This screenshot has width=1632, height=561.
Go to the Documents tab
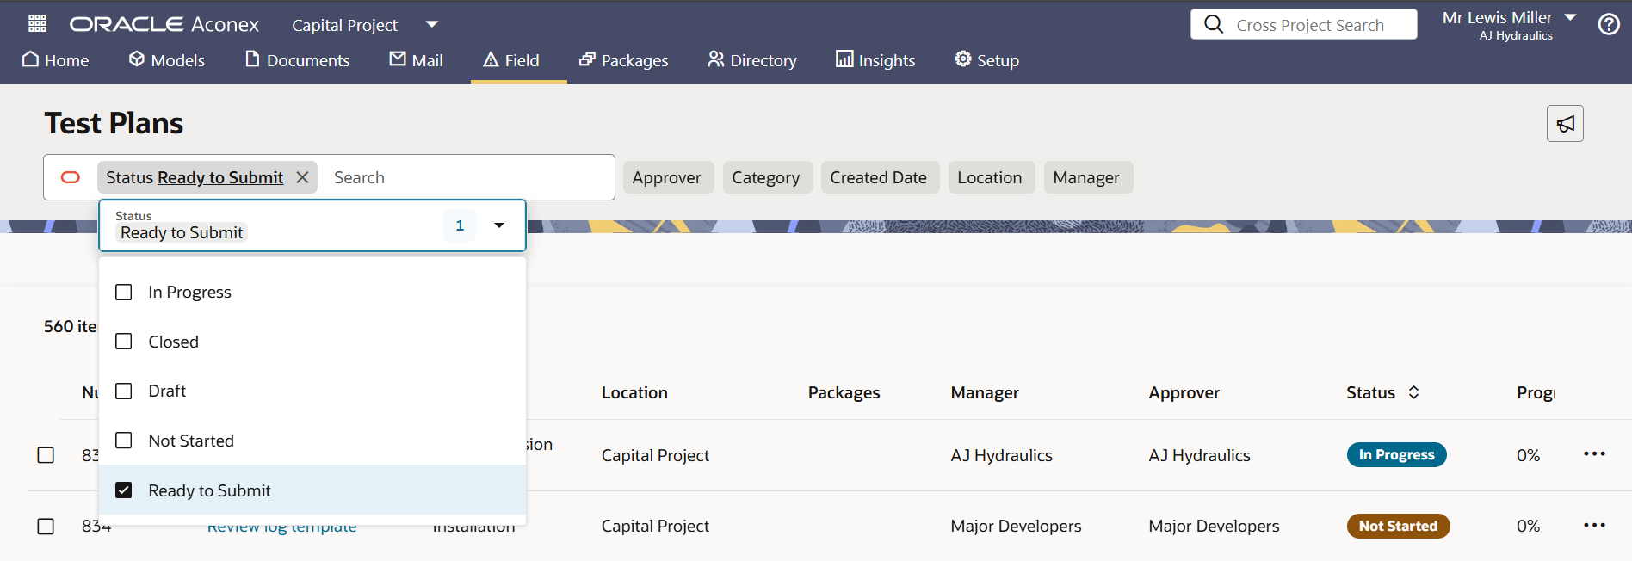pyautogui.click(x=298, y=60)
